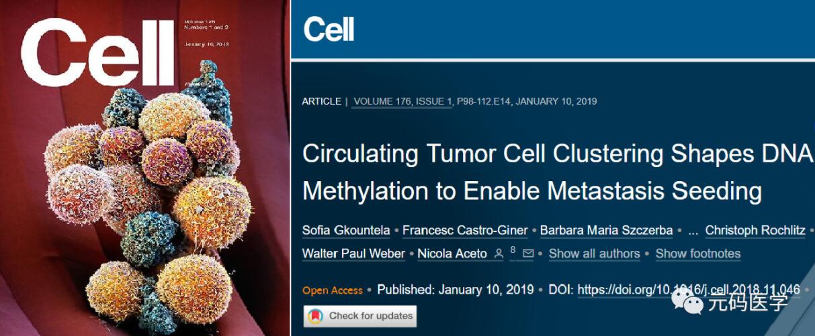Click the envelope correspondence icon
815x336 pixels.
(528, 254)
